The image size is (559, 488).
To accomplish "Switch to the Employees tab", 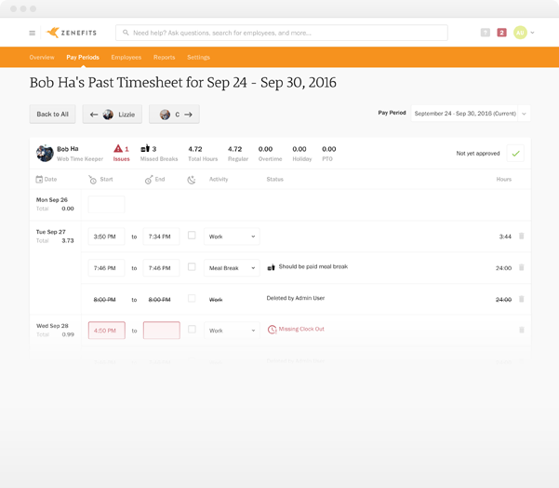I will point(126,57).
